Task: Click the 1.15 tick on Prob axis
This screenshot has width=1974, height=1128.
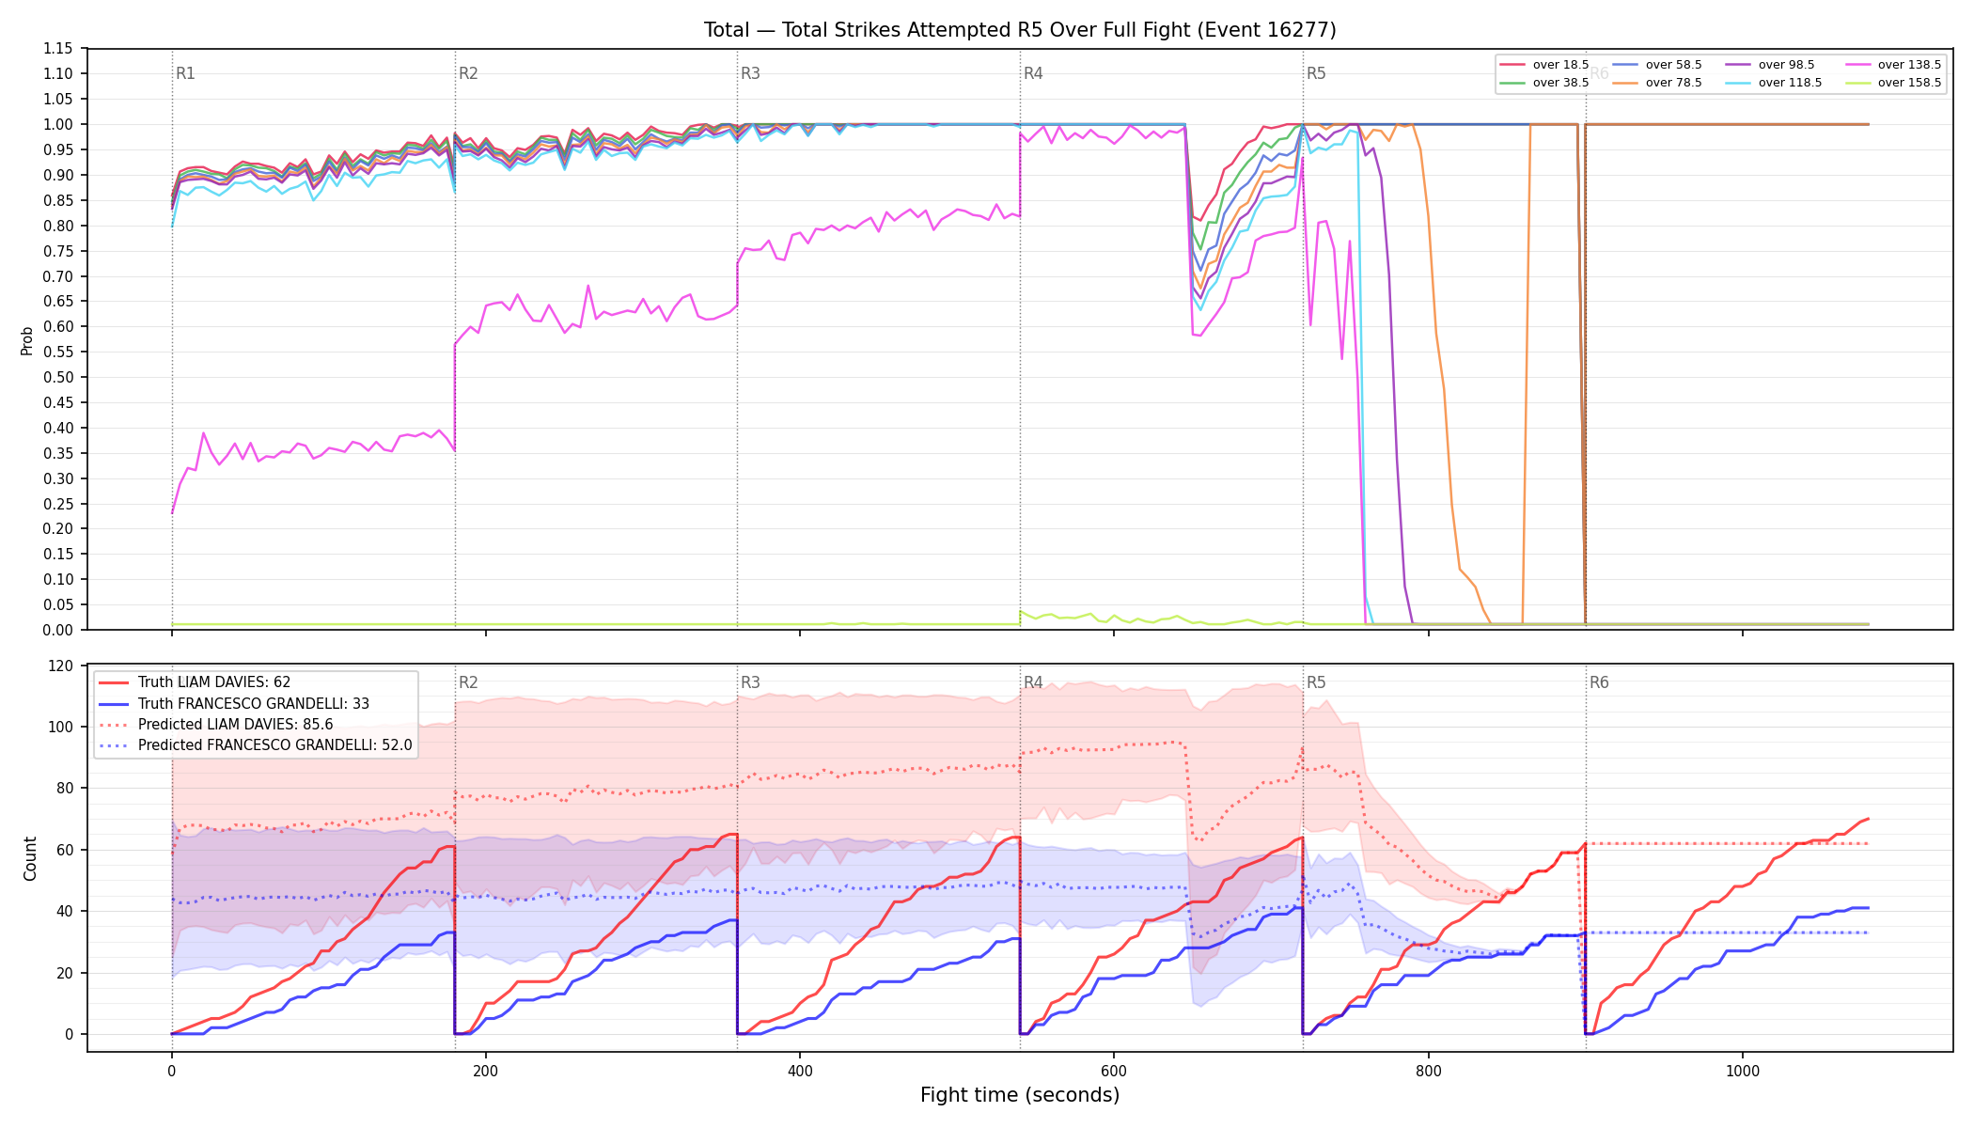Action: click(x=57, y=49)
